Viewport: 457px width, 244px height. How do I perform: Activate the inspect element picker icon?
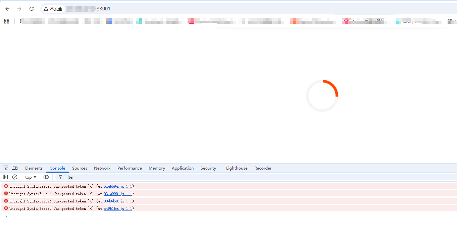[5, 168]
